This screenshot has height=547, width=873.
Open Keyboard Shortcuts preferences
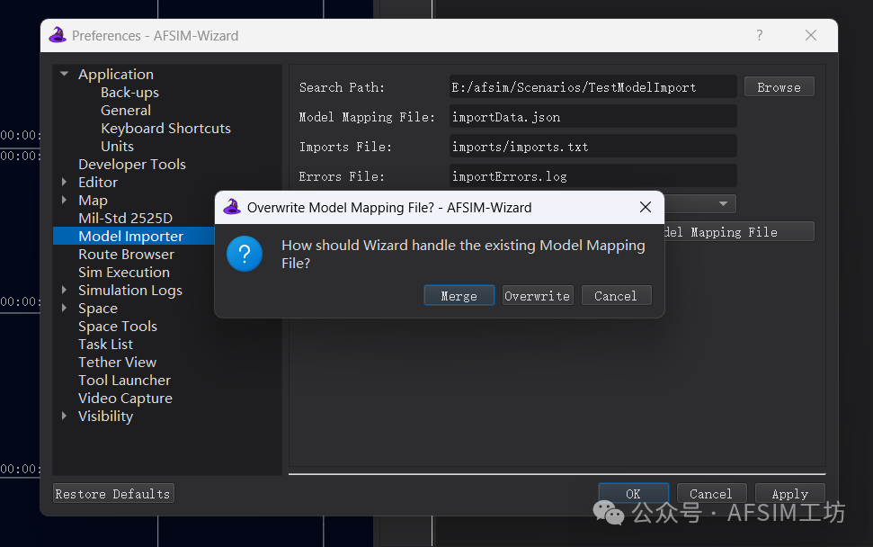point(166,128)
